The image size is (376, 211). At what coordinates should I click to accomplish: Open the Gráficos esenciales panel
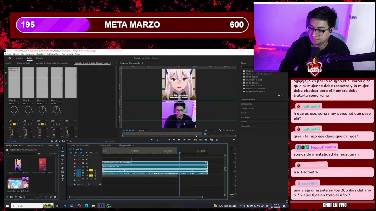pyautogui.click(x=248, y=99)
